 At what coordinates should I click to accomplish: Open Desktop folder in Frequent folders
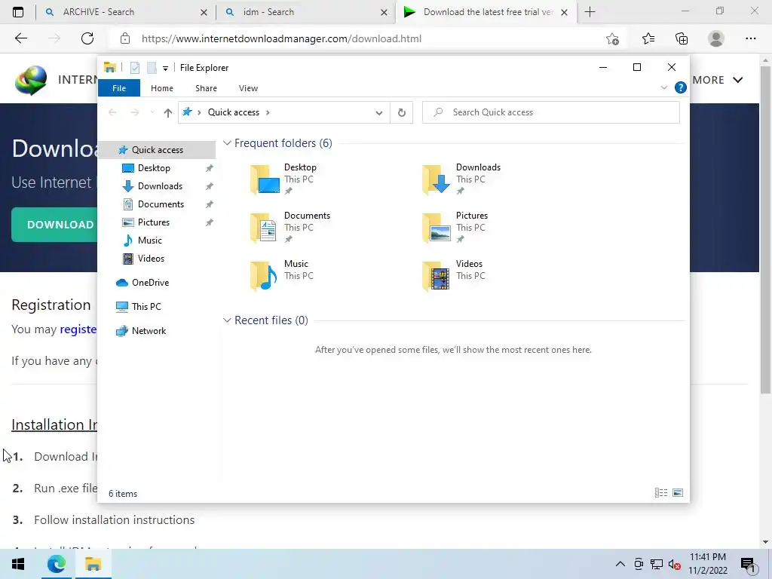283,179
